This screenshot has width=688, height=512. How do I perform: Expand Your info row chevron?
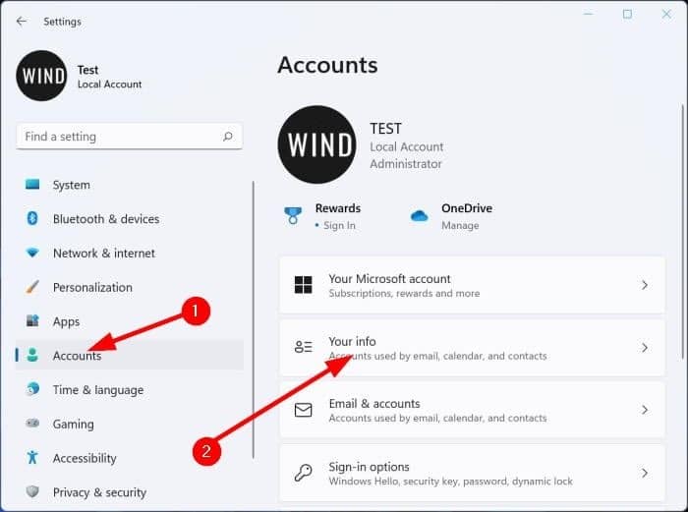coord(644,348)
